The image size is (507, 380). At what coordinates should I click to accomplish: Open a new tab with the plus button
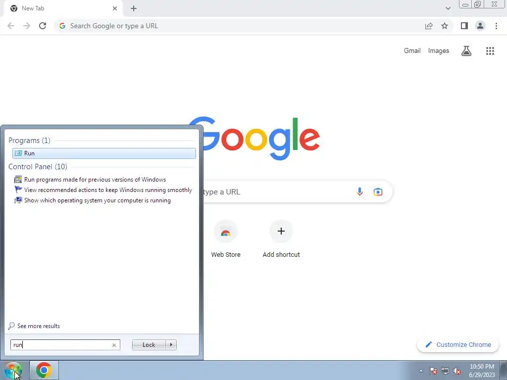(134, 8)
